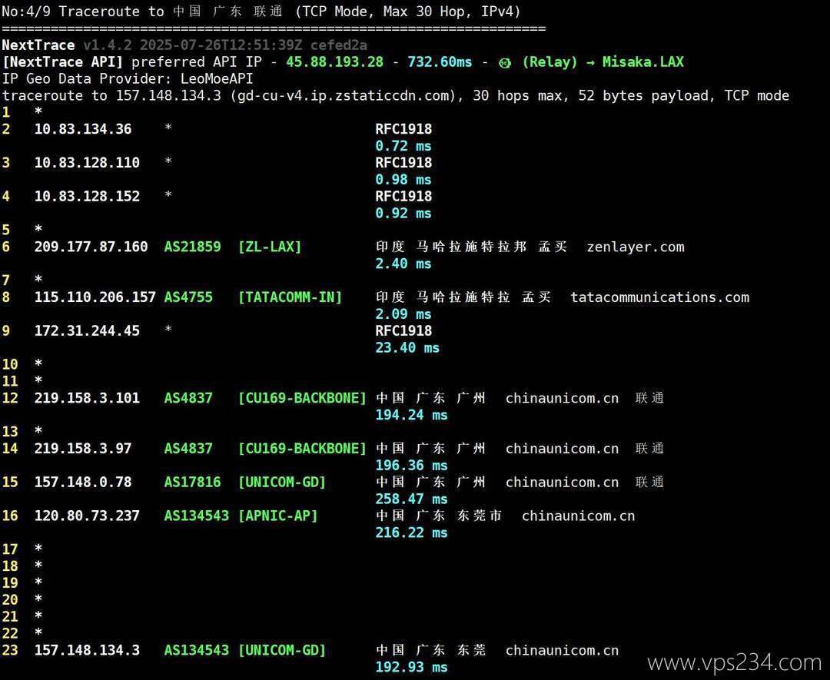
Task: Select the 216.22 ms latency
Action: (x=411, y=533)
